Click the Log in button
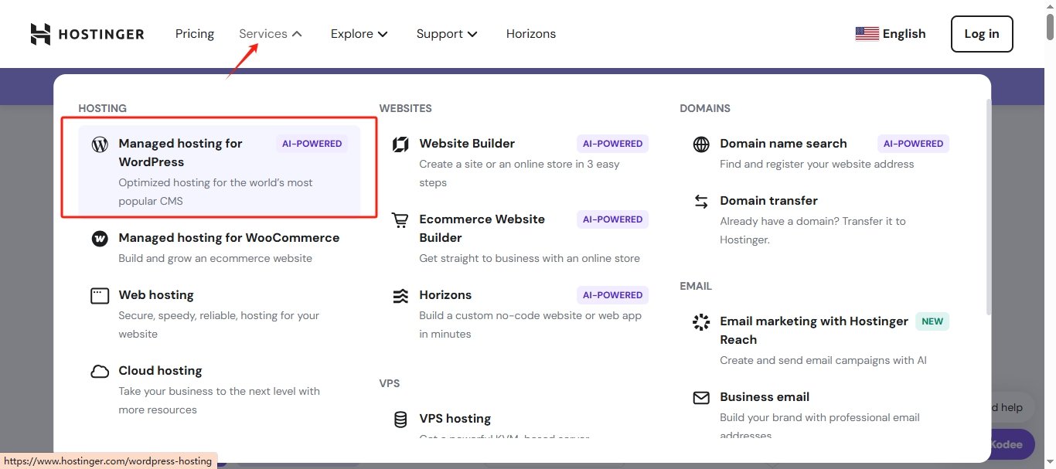Screen dimensions: 1056x469 tap(982, 34)
